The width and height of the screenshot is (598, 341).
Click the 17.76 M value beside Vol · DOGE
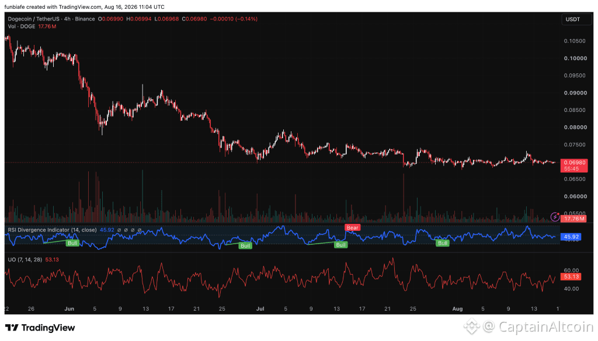point(47,27)
